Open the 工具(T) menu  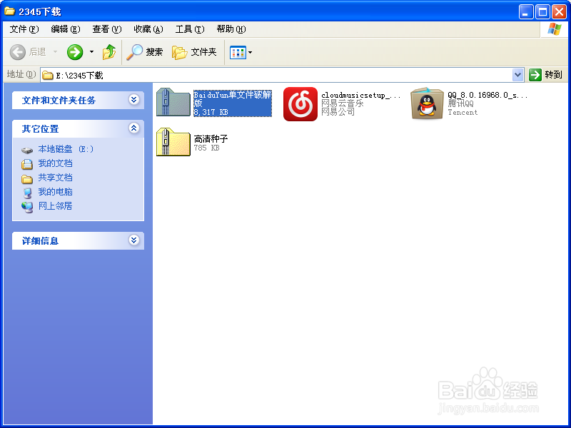[190, 29]
